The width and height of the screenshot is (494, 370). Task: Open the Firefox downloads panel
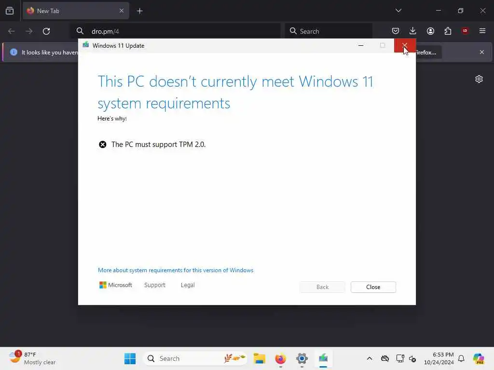coord(413,31)
